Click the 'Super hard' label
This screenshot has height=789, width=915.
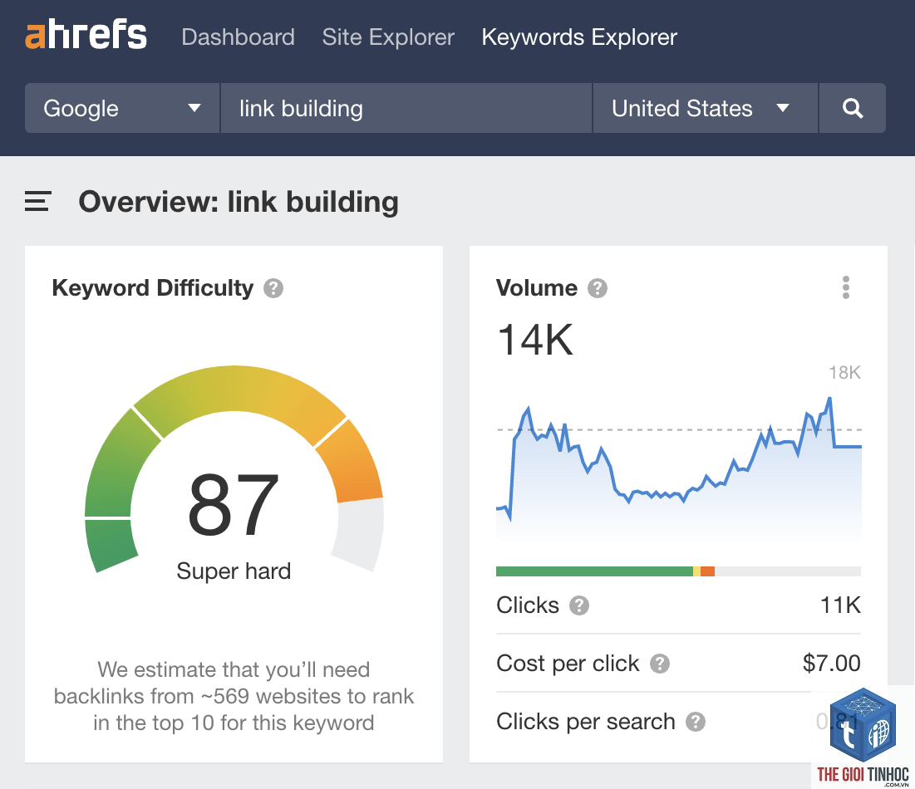coord(234,571)
